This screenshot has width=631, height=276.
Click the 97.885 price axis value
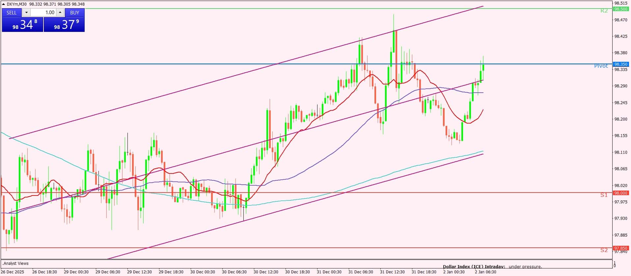click(x=621, y=235)
